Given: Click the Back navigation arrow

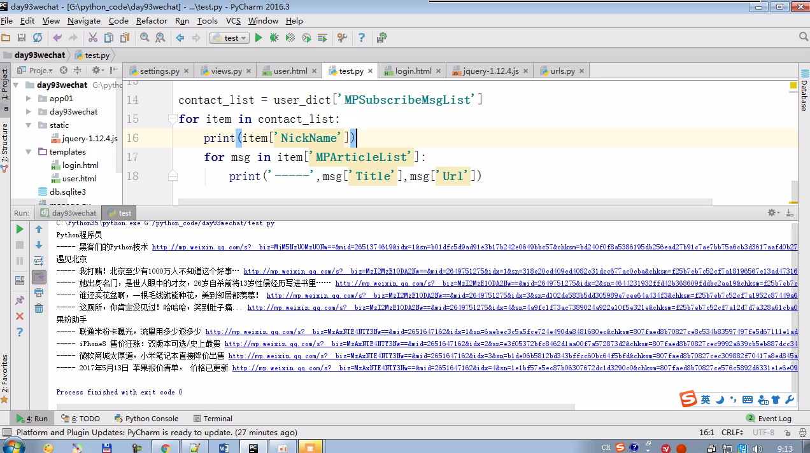Looking at the screenshot, I should pyautogui.click(x=180, y=38).
